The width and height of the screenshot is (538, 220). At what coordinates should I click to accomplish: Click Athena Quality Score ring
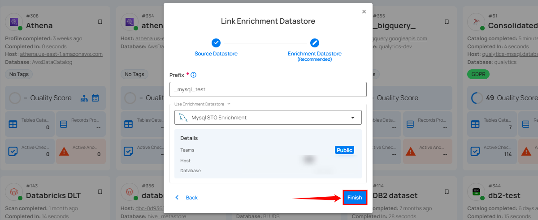(15, 98)
